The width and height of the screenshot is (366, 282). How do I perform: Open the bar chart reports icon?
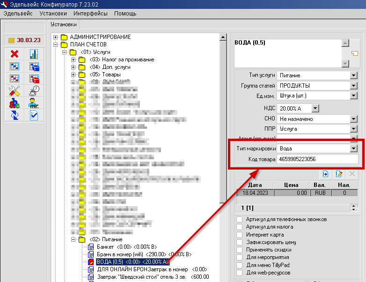pos(34,54)
